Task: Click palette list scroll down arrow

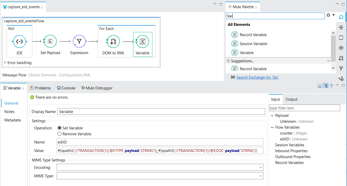Action: tap(333, 68)
